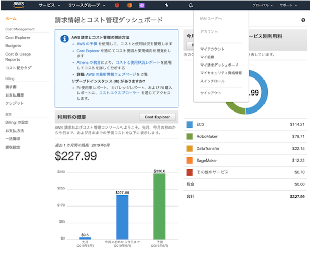Open Cost & Usage Reports sidebar link
This screenshot has height=254, width=310.
pyautogui.click(x=18, y=57)
